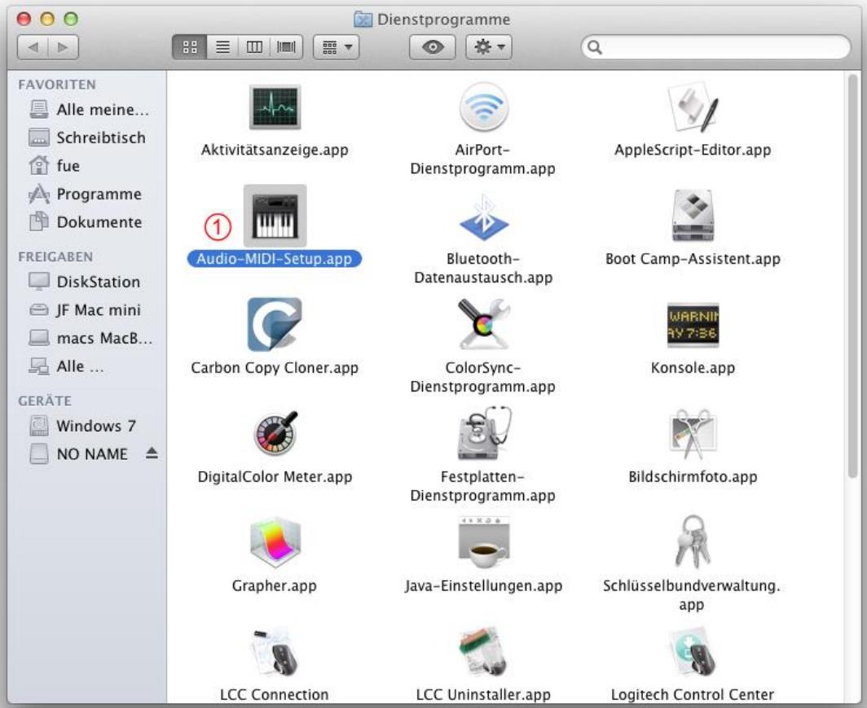Click the Grapher.app file name
Screen dimensions: 867x708
pyautogui.click(x=275, y=586)
